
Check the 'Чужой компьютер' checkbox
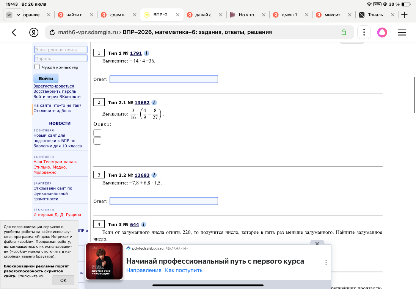[37, 67]
